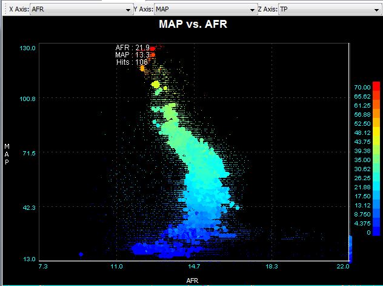This screenshot has height=286, width=383.
Task: Click the 8.750 color scale value
Action: [362, 215]
